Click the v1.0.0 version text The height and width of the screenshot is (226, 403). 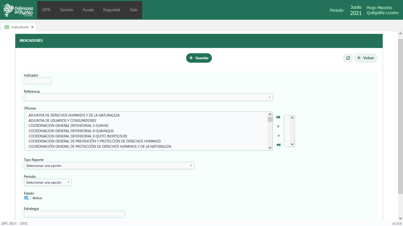(397, 224)
